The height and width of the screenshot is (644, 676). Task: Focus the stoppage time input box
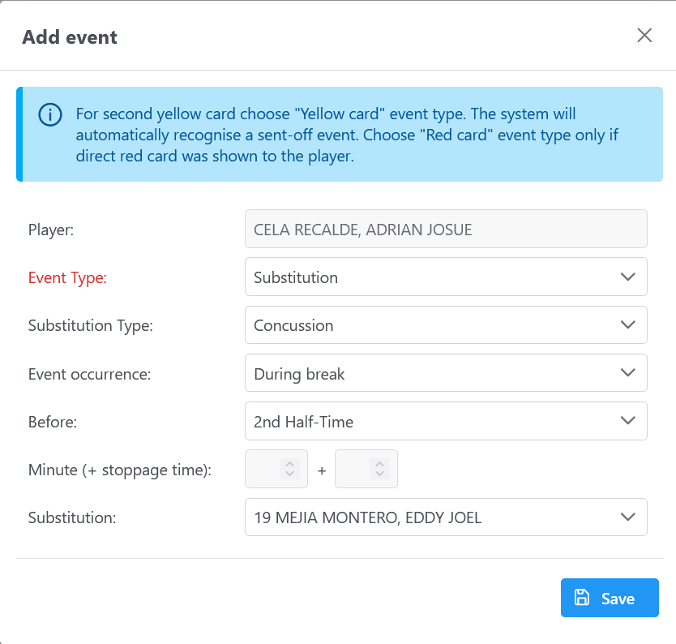point(353,469)
